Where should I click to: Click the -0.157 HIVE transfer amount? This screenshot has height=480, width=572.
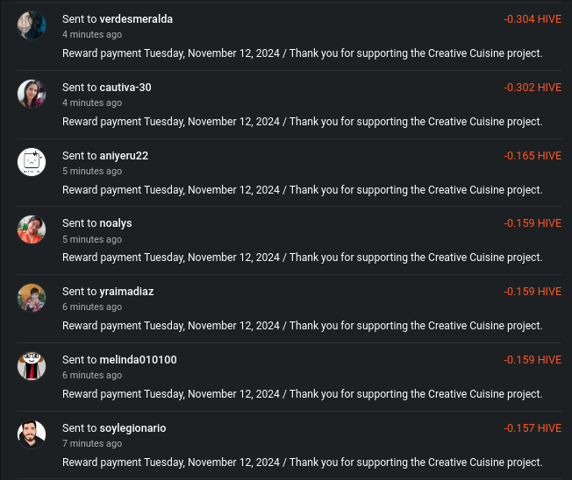[533, 428]
